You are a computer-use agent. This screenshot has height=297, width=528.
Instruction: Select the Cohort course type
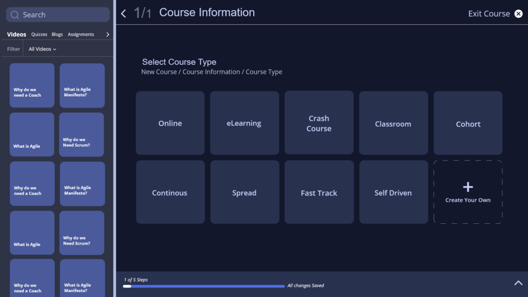pos(468,123)
